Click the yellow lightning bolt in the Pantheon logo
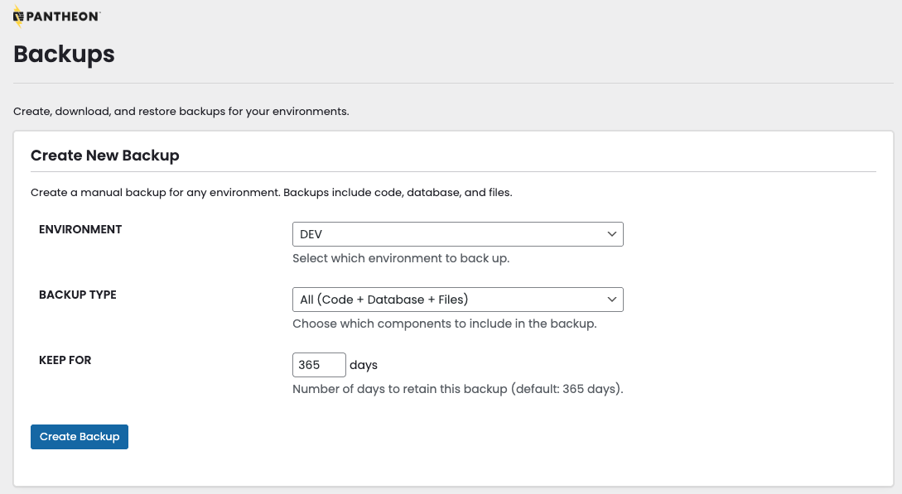This screenshot has height=494, width=902. click(x=18, y=15)
